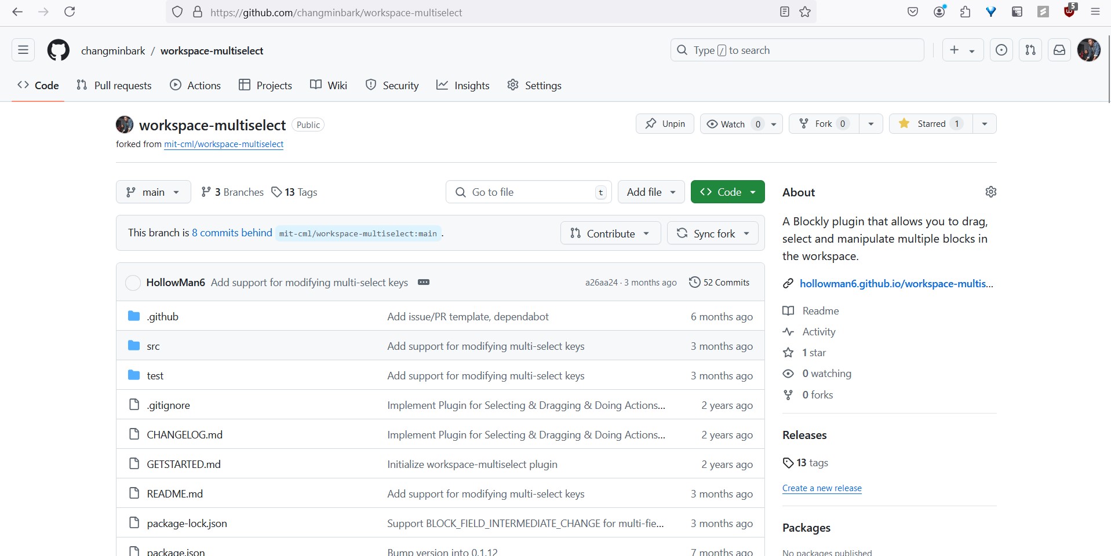Open the notifications inbox icon
The height and width of the screenshot is (556, 1111).
point(1059,50)
